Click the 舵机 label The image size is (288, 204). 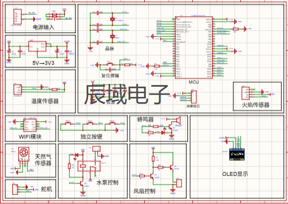(x=46, y=189)
